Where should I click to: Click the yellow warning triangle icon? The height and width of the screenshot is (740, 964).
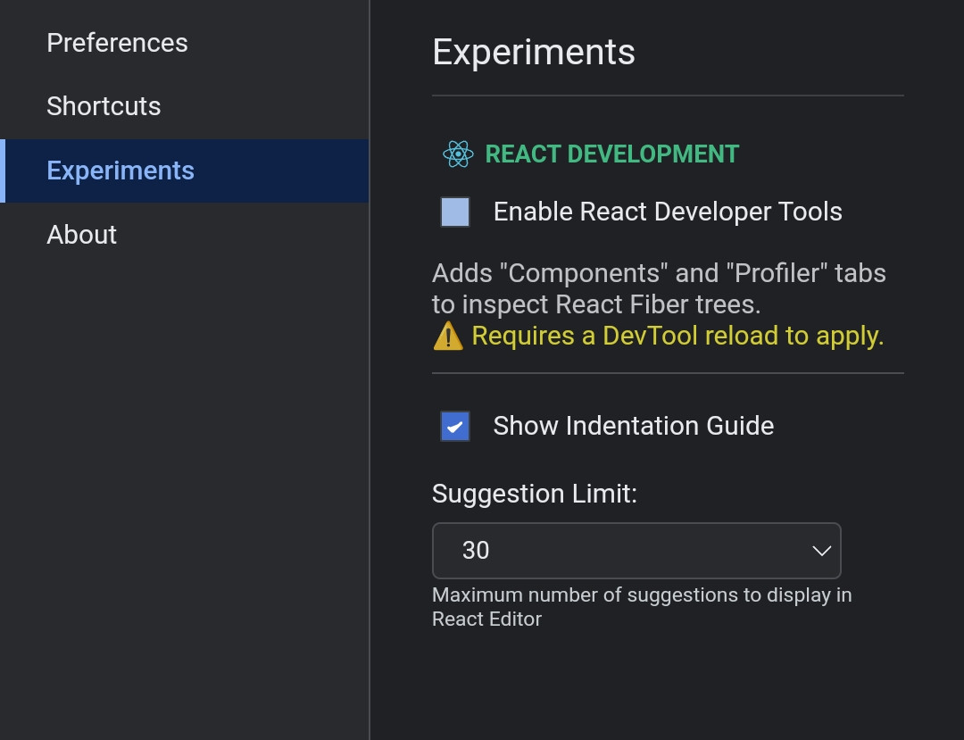(448, 337)
